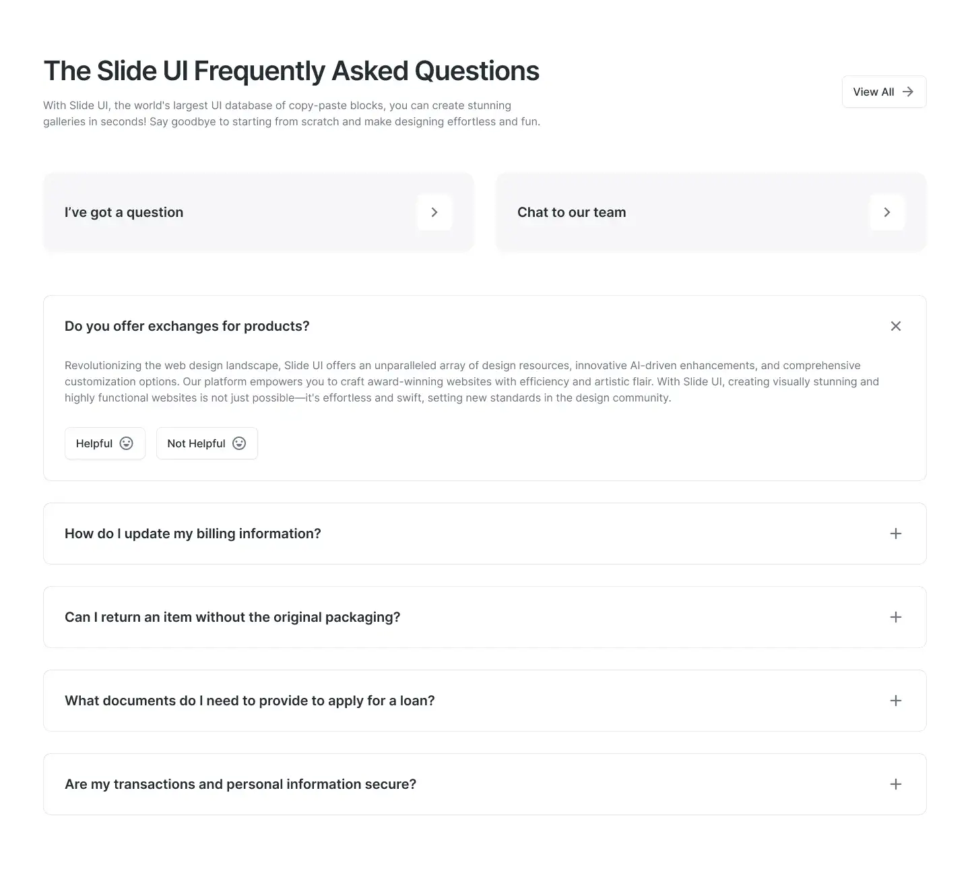Open the Chat to our team card

571,212
